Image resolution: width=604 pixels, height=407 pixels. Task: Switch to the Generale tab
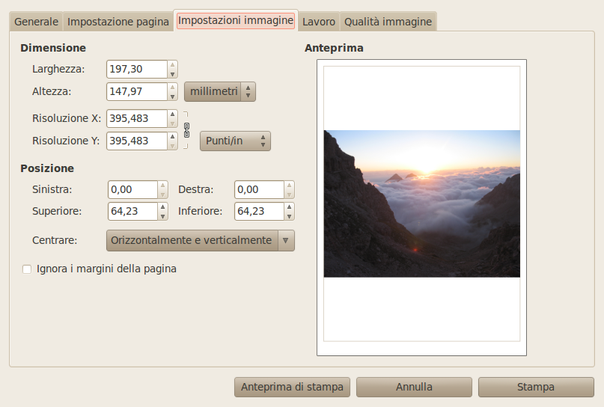tap(36, 22)
